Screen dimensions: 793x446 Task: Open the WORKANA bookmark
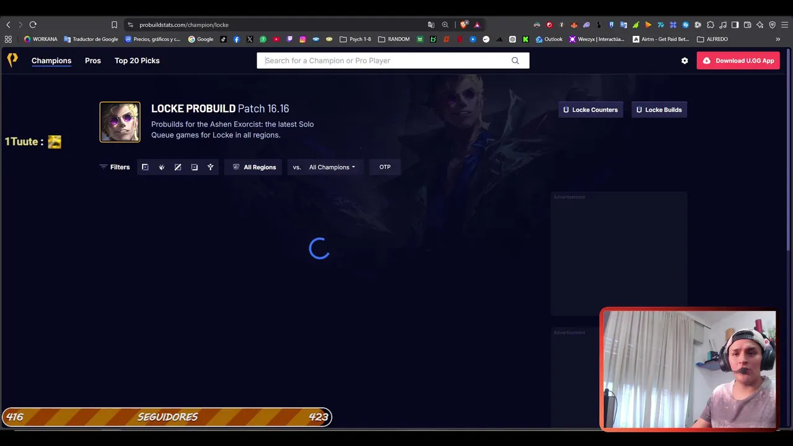pos(40,39)
